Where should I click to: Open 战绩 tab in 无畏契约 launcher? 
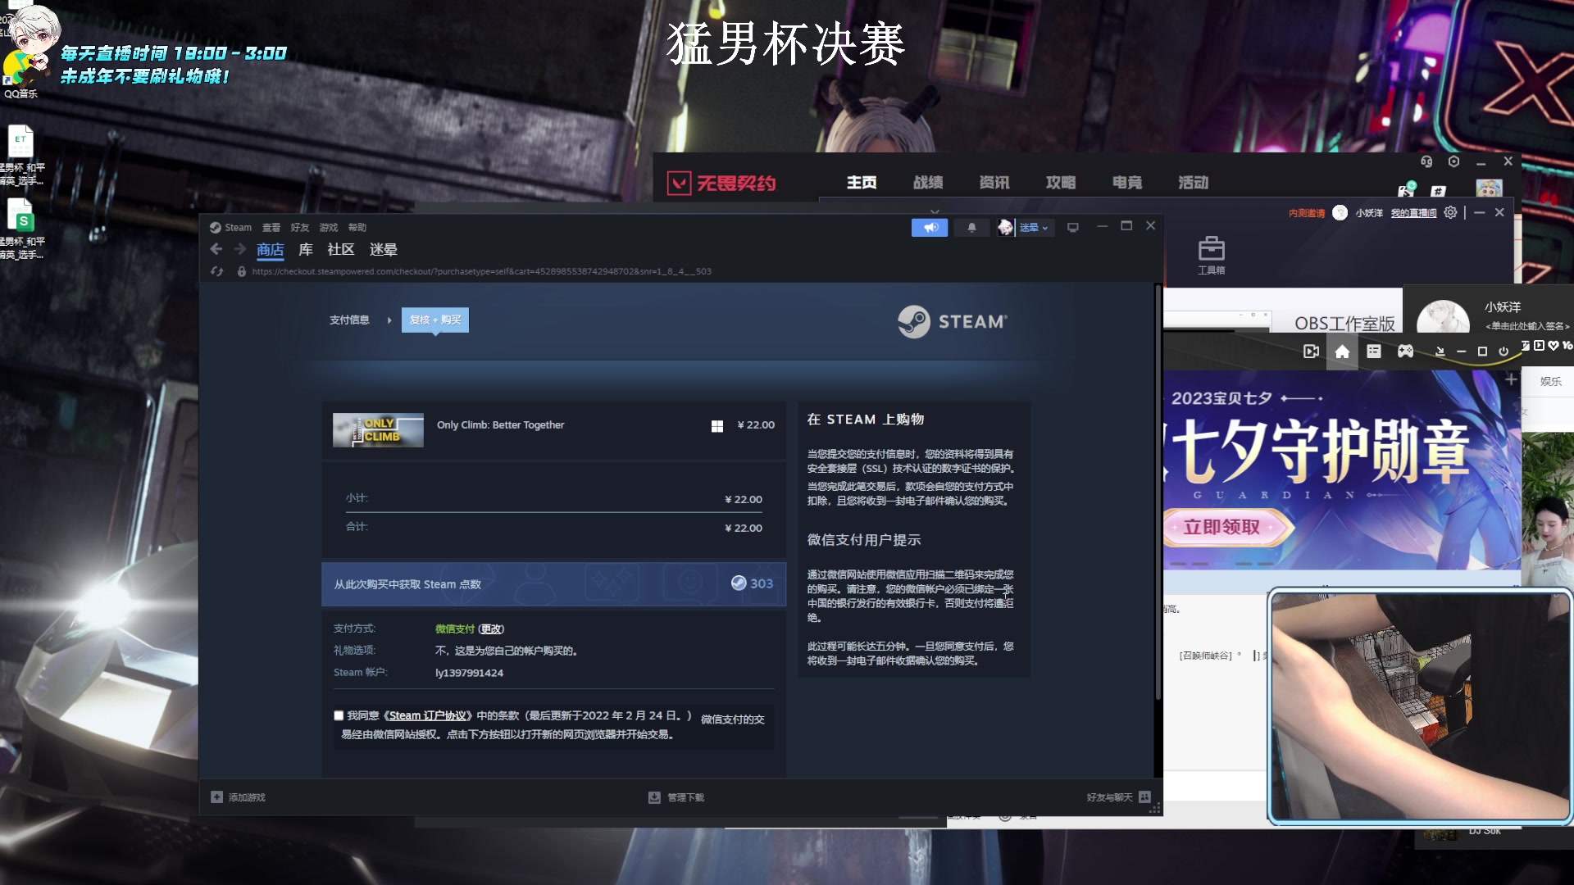[x=928, y=182]
